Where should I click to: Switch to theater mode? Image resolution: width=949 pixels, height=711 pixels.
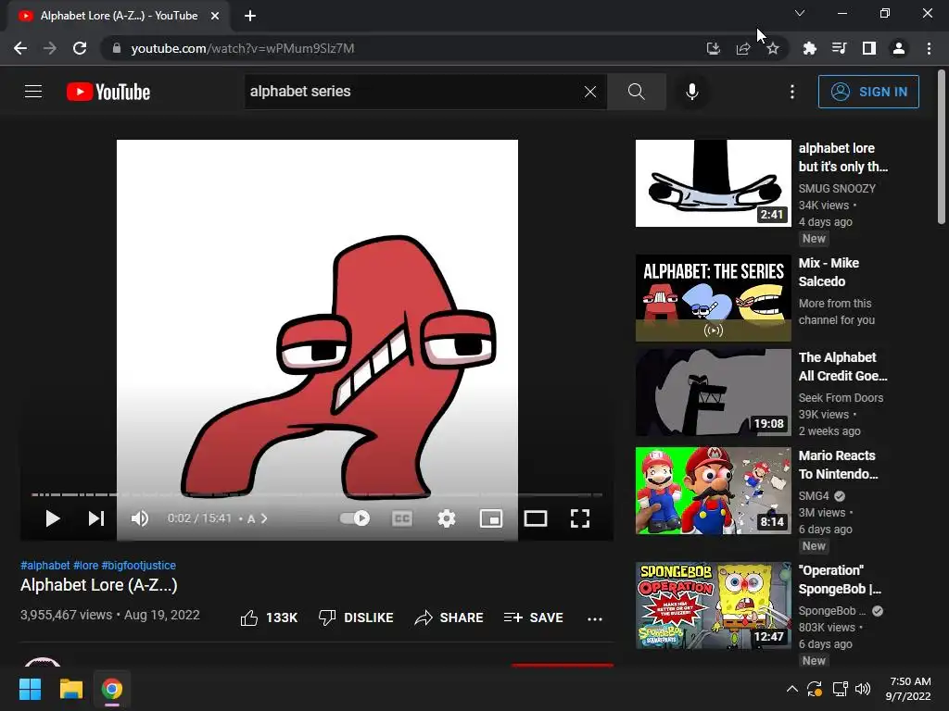pyautogui.click(x=536, y=518)
